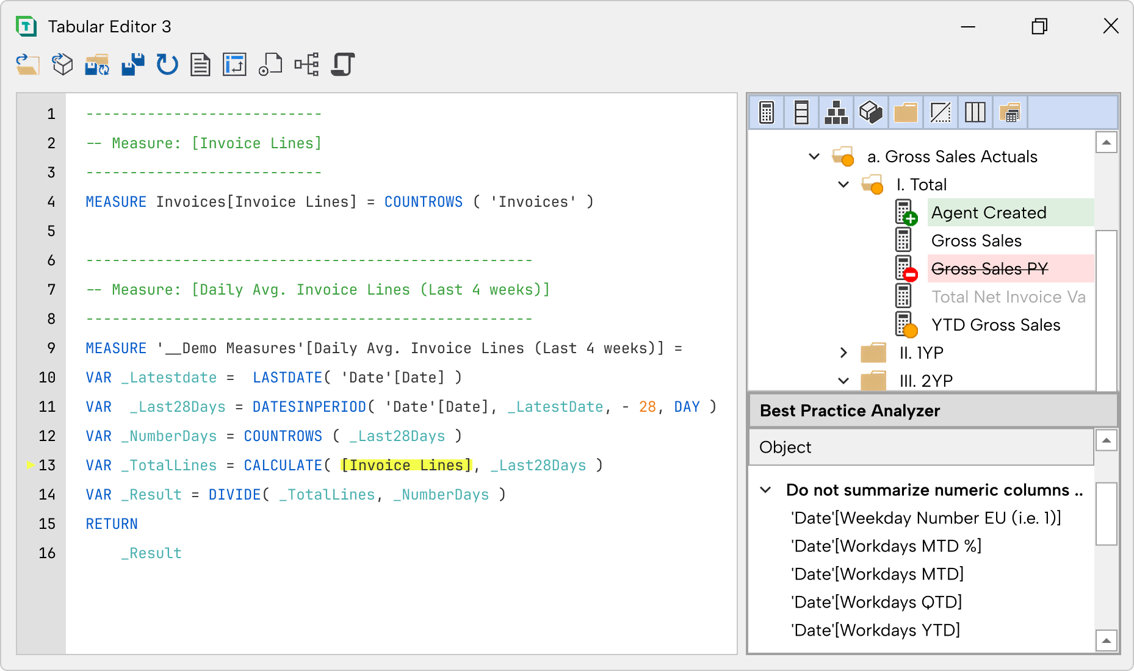Click the table layout with return arrow icon

(x=235, y=64)
